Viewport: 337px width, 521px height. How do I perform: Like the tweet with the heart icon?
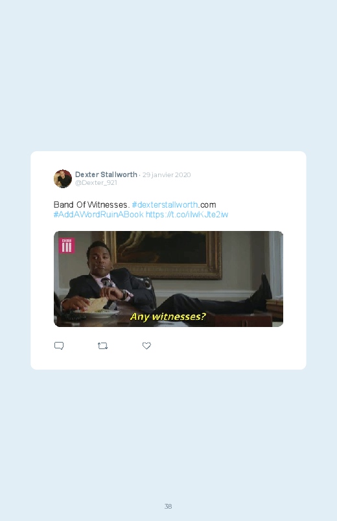coord(146,346)
